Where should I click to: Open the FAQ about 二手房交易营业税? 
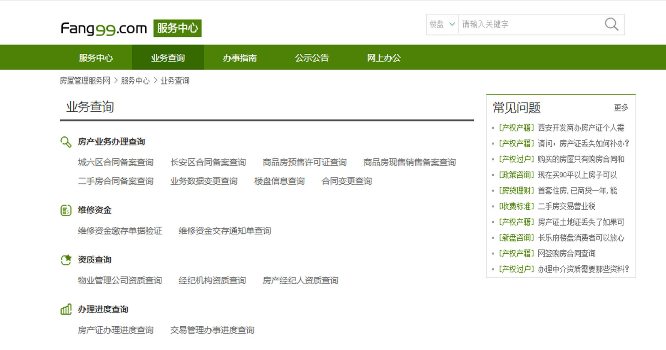tap(566, 206)
